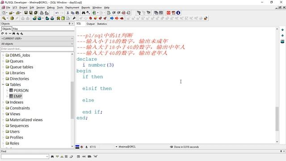Click into the Find text input box
The height and width of the screenshot is (161, 286).
coord(23,157)
